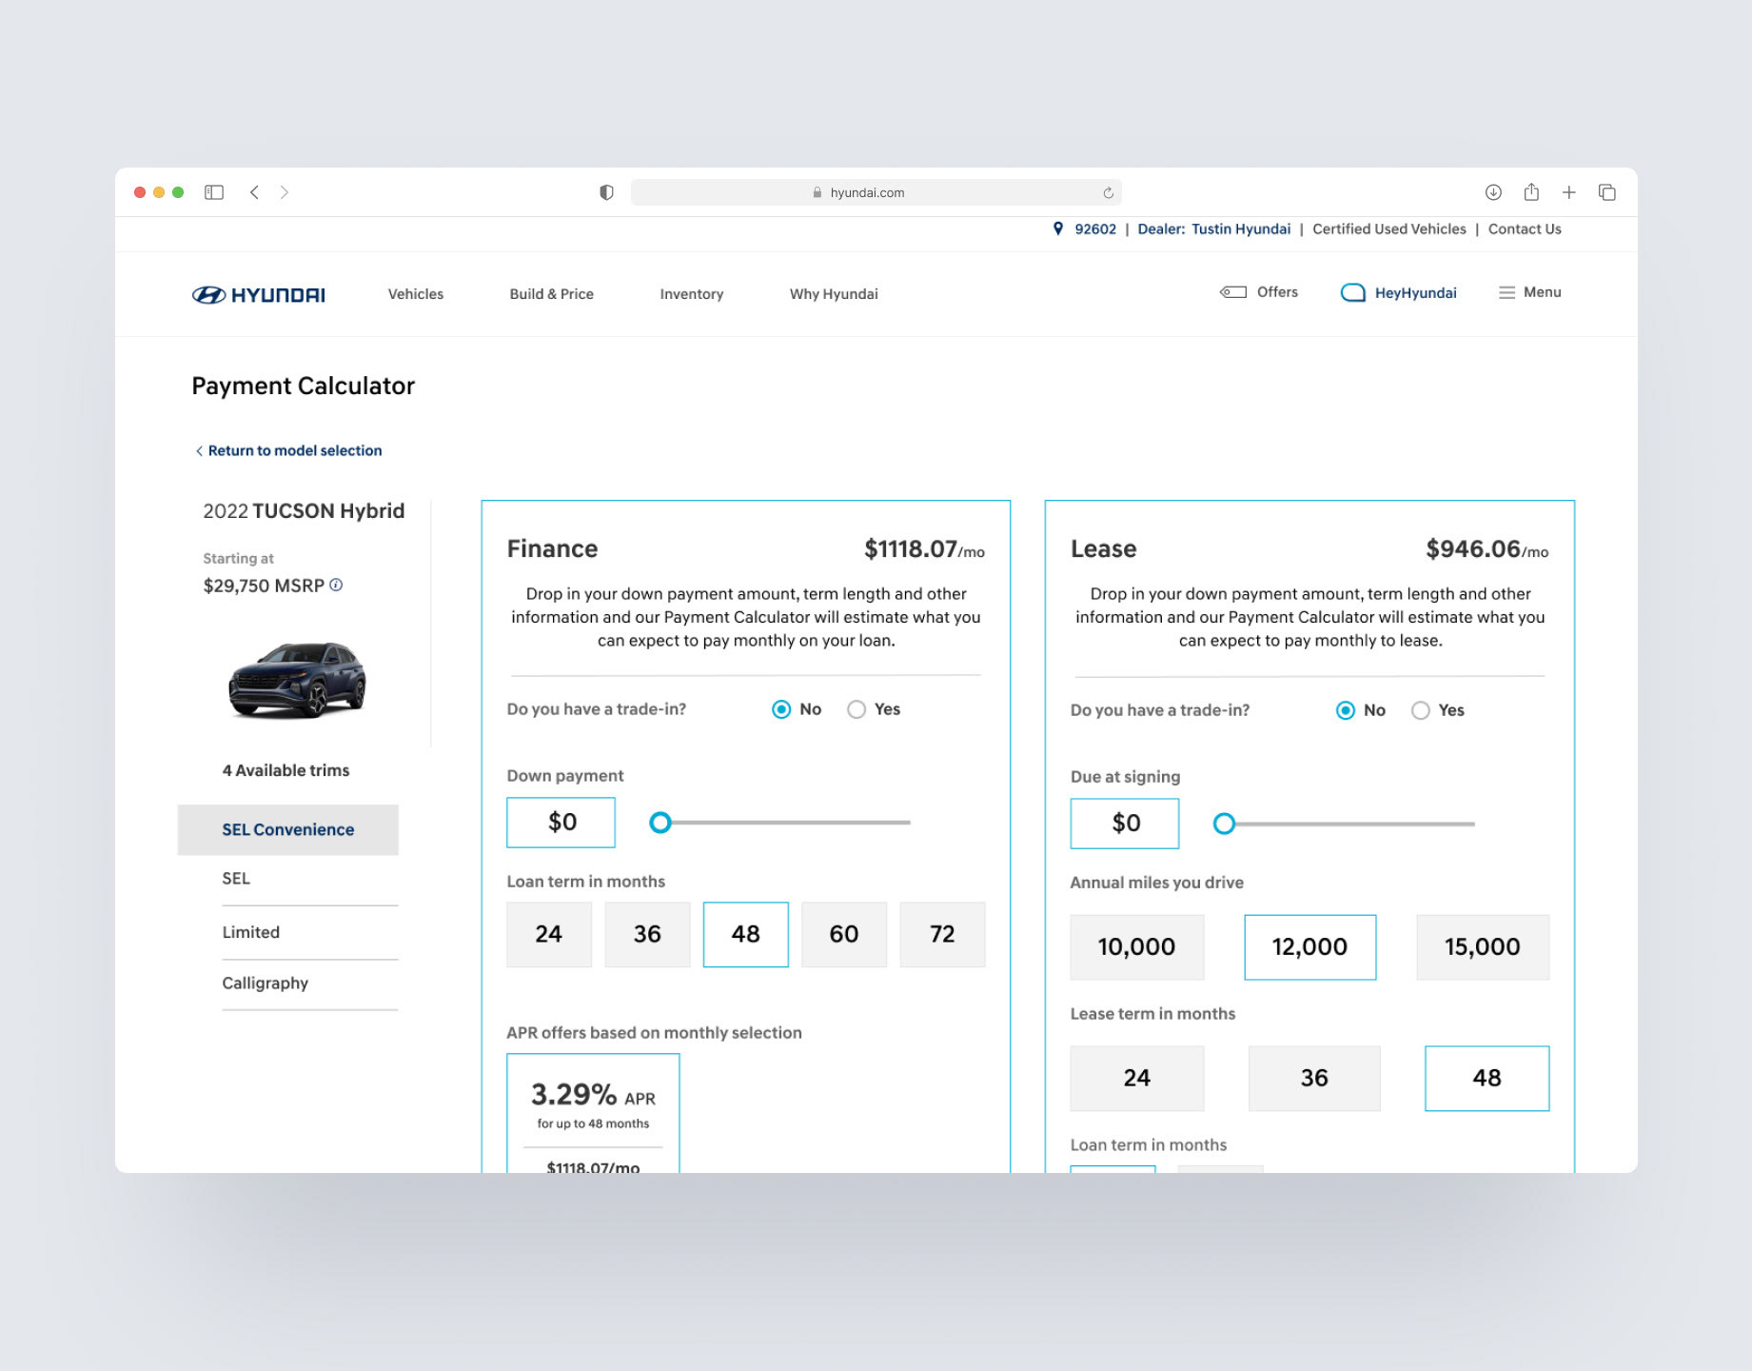Image resolution: width=1752 pixels, height=1371 pixels.
Task: Click the Offers link
Action: coord(1277,292)
